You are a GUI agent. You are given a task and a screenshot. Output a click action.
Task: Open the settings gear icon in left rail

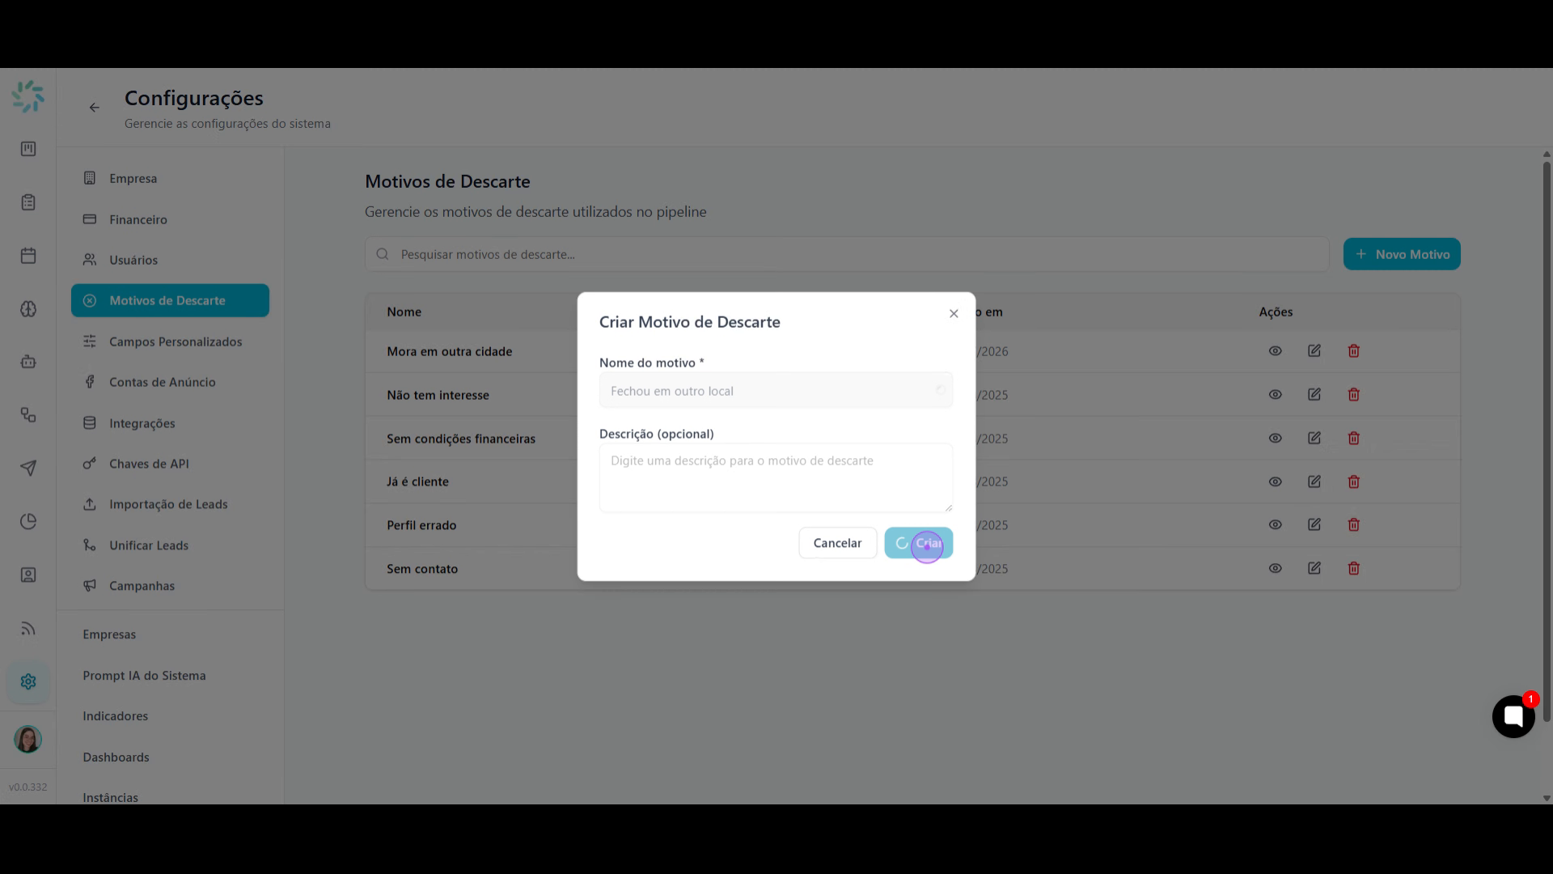click(x=28, y=681)
